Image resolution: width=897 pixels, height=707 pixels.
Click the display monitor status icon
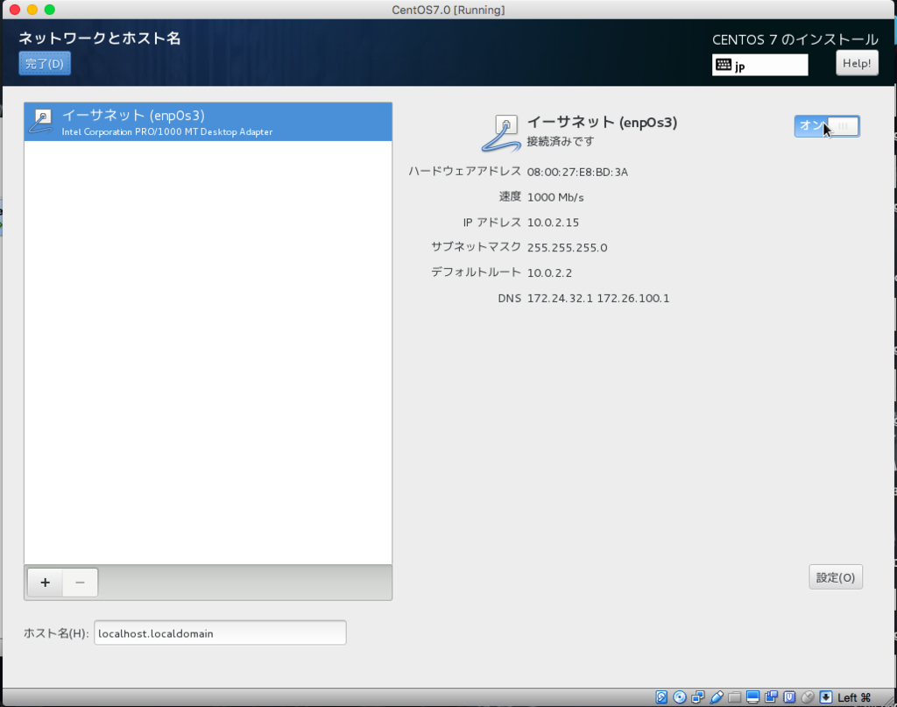tap(752, 696)
